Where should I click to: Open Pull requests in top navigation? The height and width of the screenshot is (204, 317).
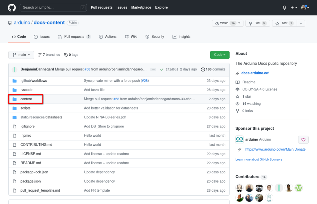click(x=102, y=7)
